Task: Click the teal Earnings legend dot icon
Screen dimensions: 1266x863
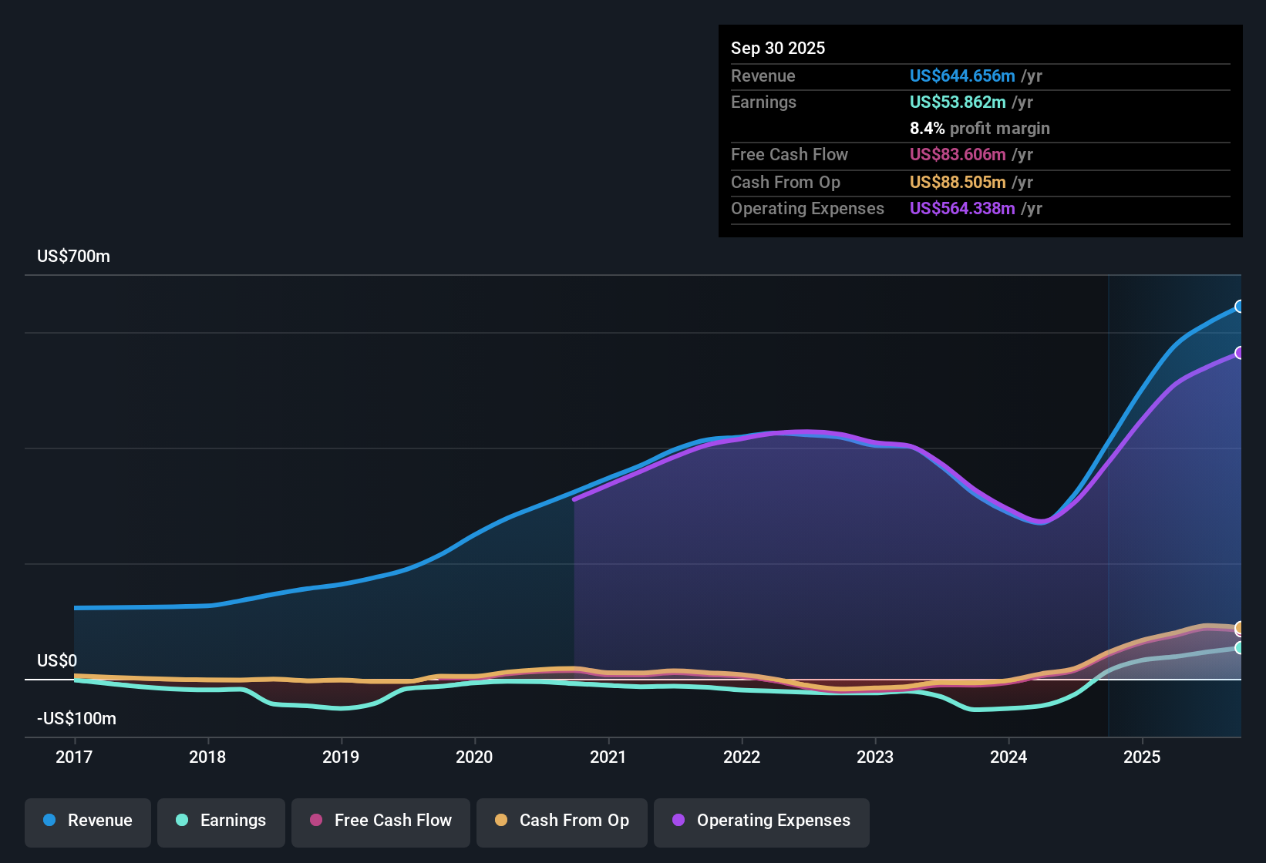Action: (x=182, y=821)
